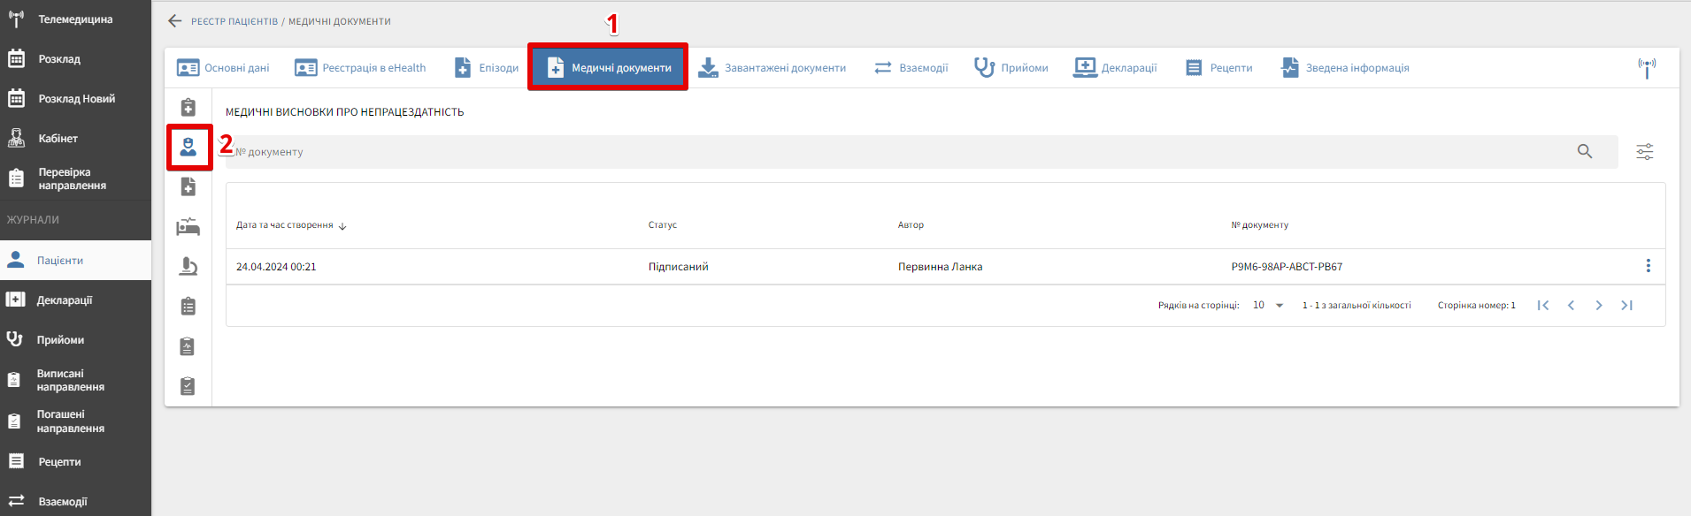
Task: Click the РЕЄСТР ПАЦІЄНТІВ breadcrumb link
Action: [x=234, y=21]
